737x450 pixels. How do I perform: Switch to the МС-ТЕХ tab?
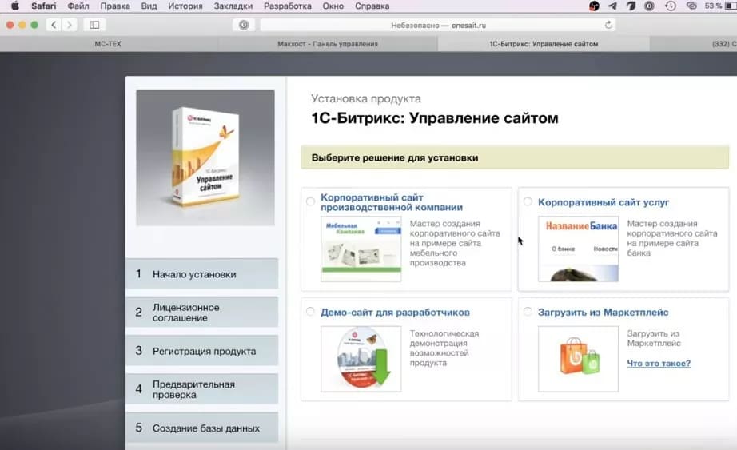click(x=108, y=44)
